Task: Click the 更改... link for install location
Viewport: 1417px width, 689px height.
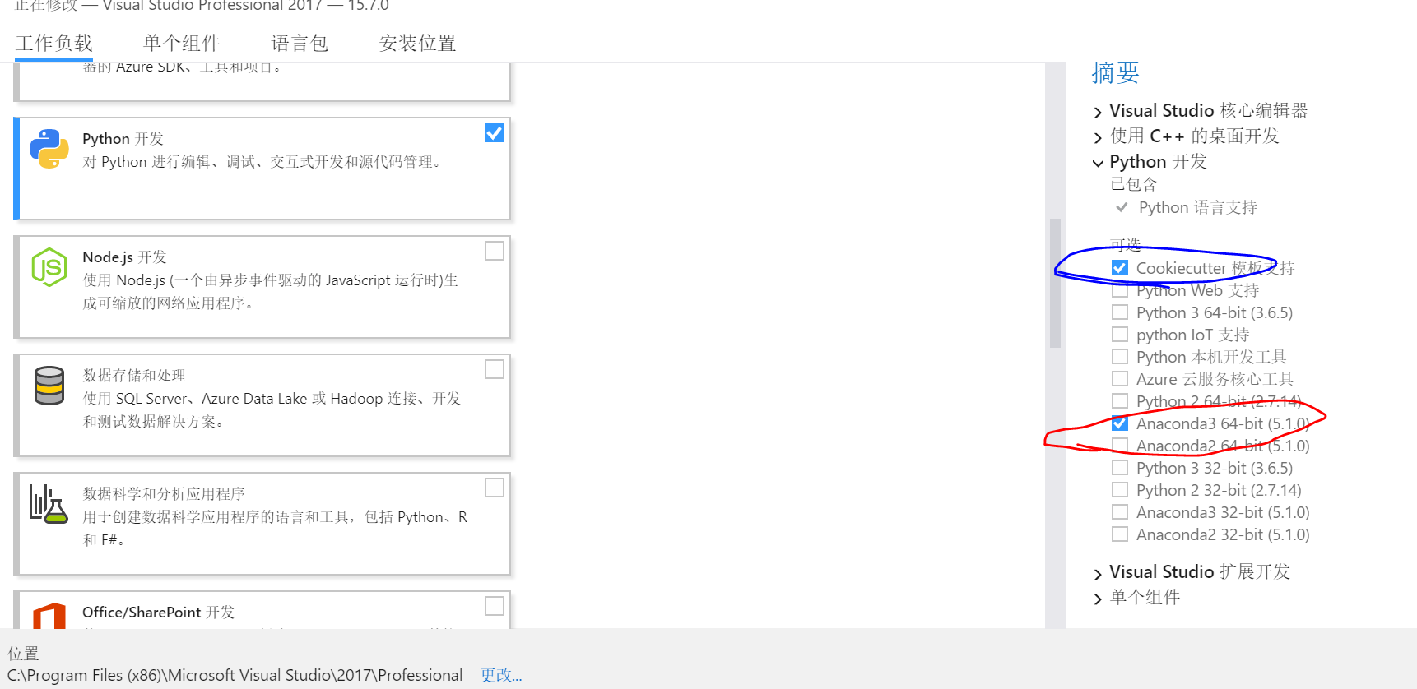Action: point(501,675)
